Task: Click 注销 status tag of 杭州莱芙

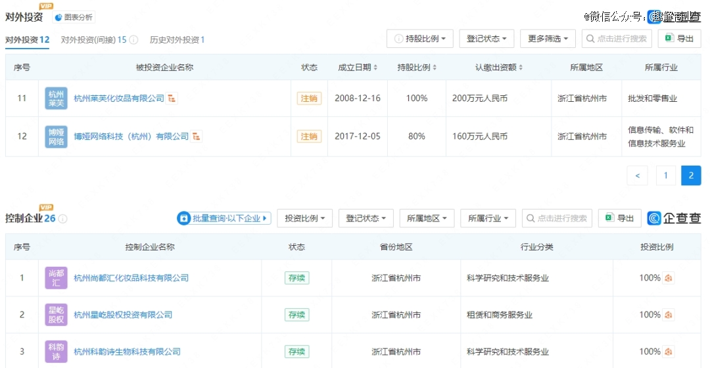Action: coord(309,98)
